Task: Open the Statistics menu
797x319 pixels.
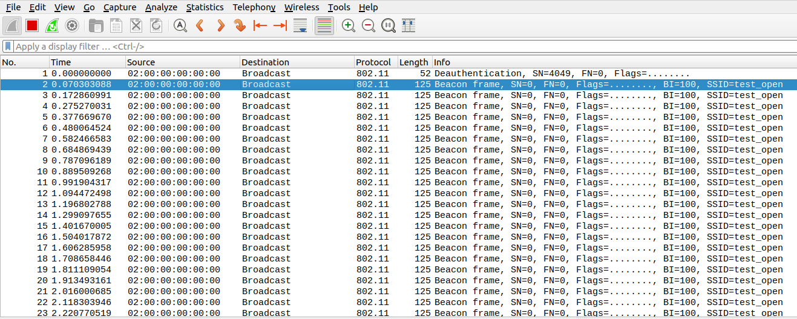Action: tap(205, 7)
